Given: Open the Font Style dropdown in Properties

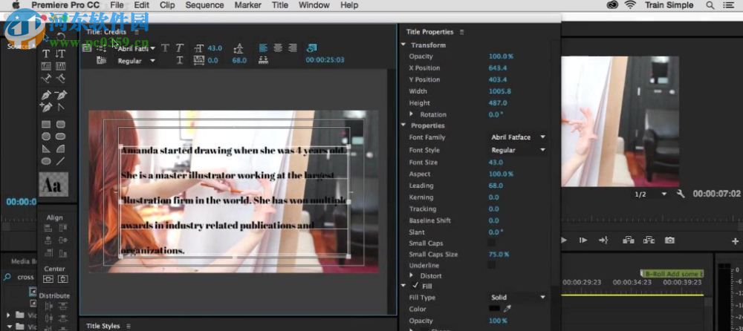Looking at the screenshot, I should click(x=518, y=150).
